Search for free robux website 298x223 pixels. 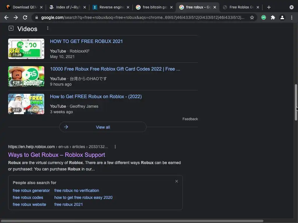29,204
